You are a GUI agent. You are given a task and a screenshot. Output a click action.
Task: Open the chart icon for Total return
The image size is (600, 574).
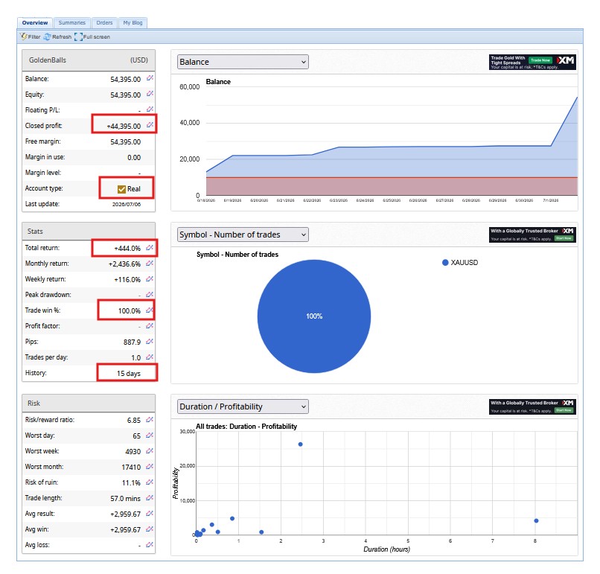point(150,247)
